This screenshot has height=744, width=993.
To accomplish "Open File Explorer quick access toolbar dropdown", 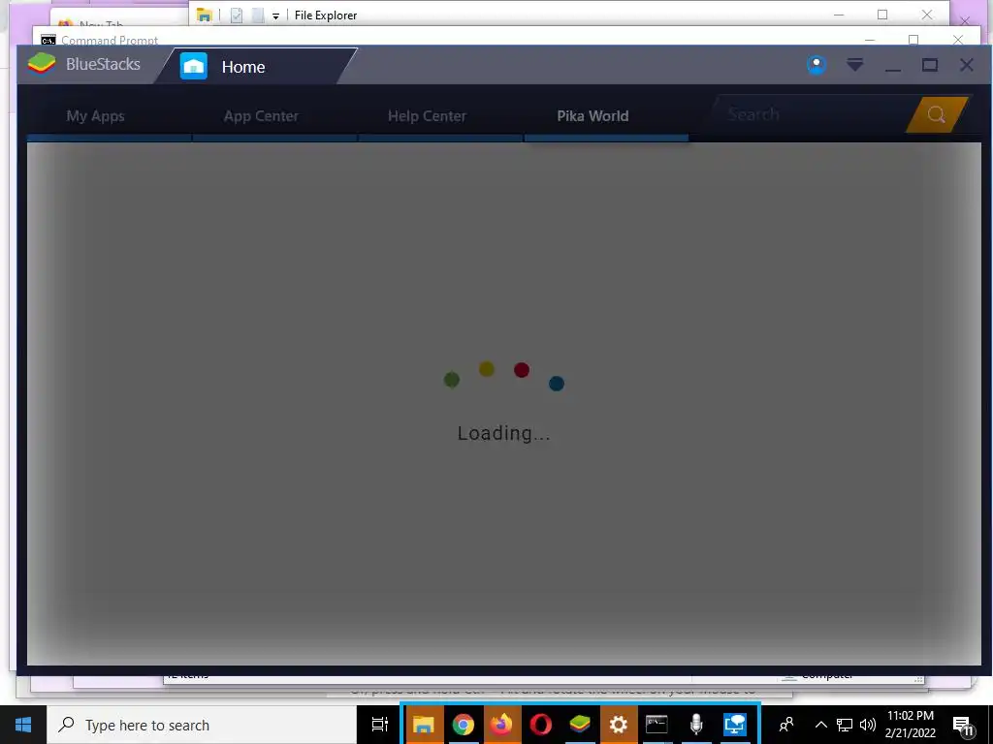I will (x=275, y=15).
